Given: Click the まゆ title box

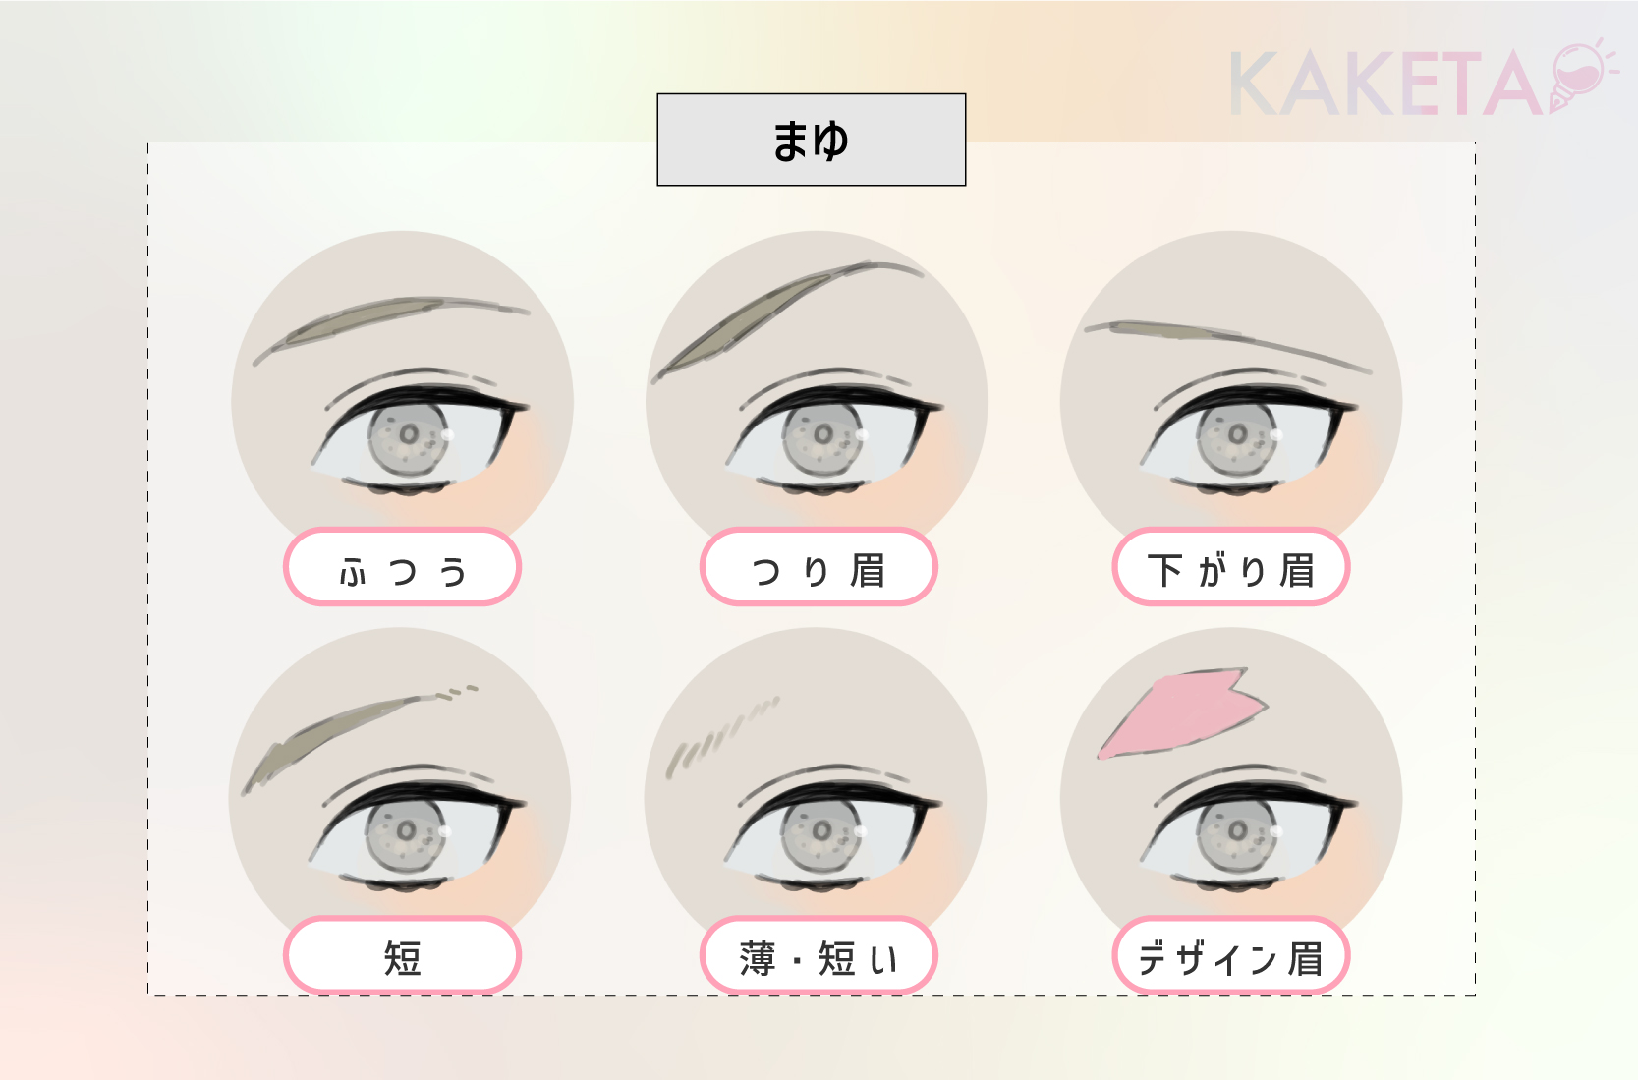Looking at the screenshot, I should coord(812,140).
